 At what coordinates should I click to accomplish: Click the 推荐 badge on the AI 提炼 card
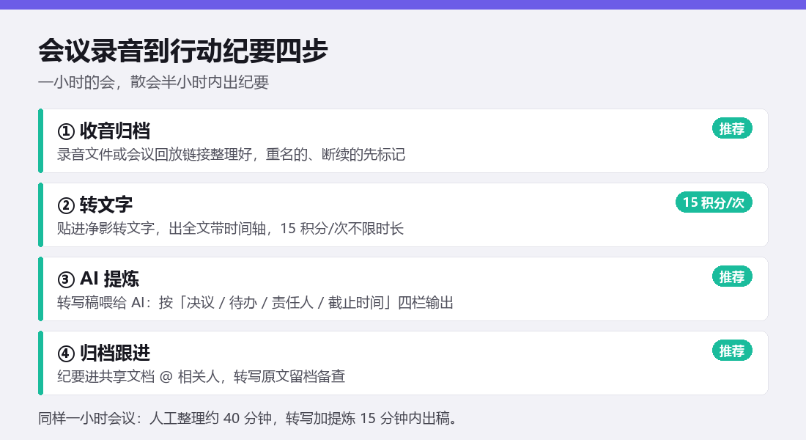click(732, 277)
